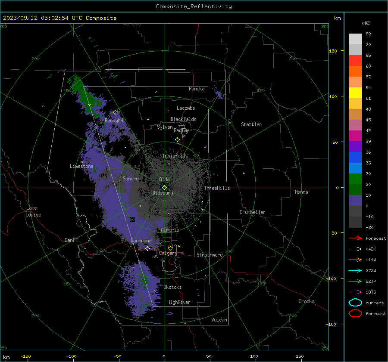Click the Sylvan map label

click(165, 127)
